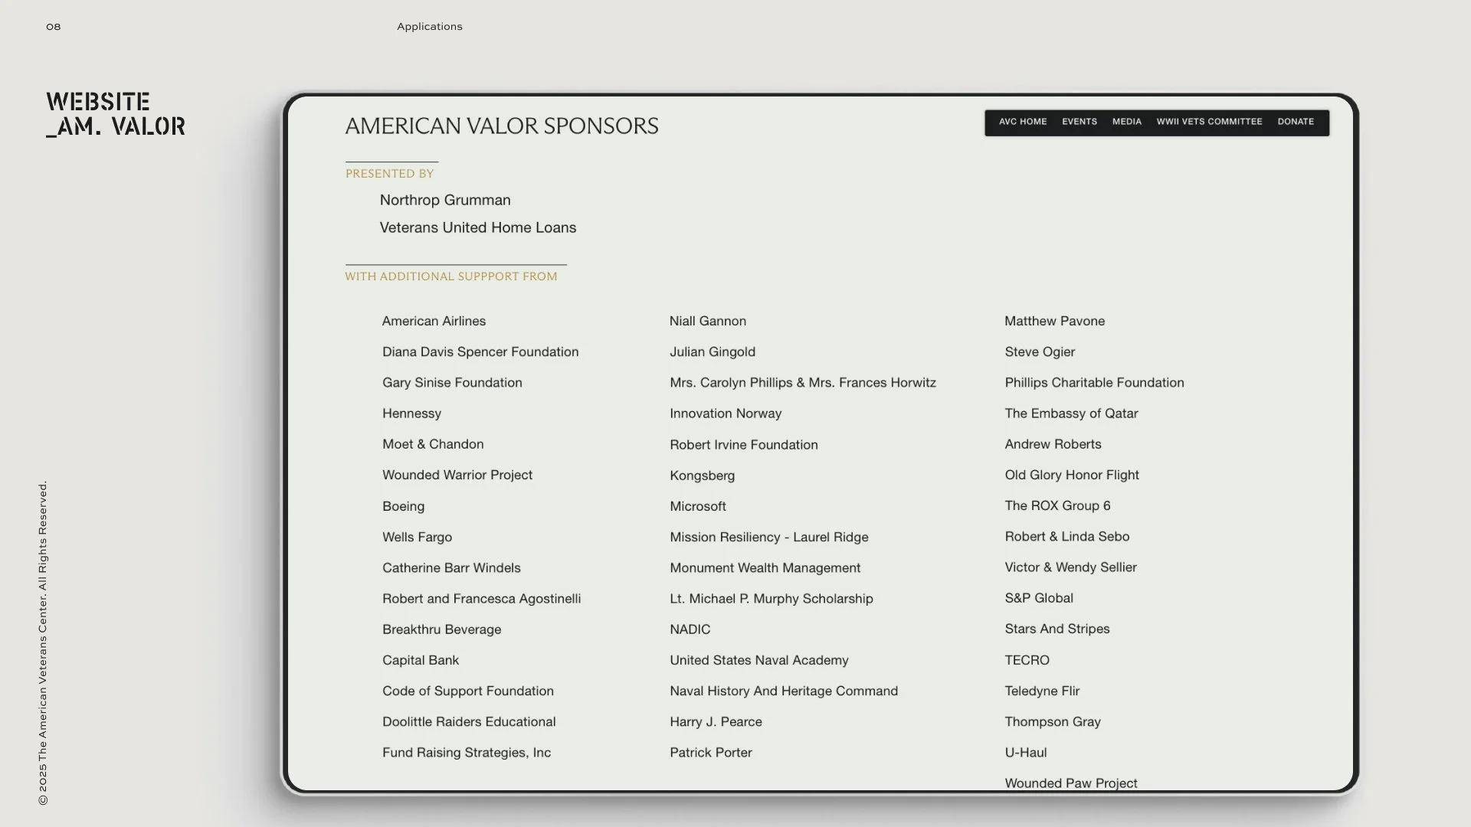Select Wounded Warrior Project
This screenshot has height=827, width=1471.
(x=457, y=475)
